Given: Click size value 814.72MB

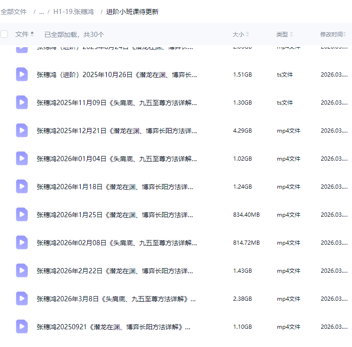Looking at the screenshot, I should 246,243.
